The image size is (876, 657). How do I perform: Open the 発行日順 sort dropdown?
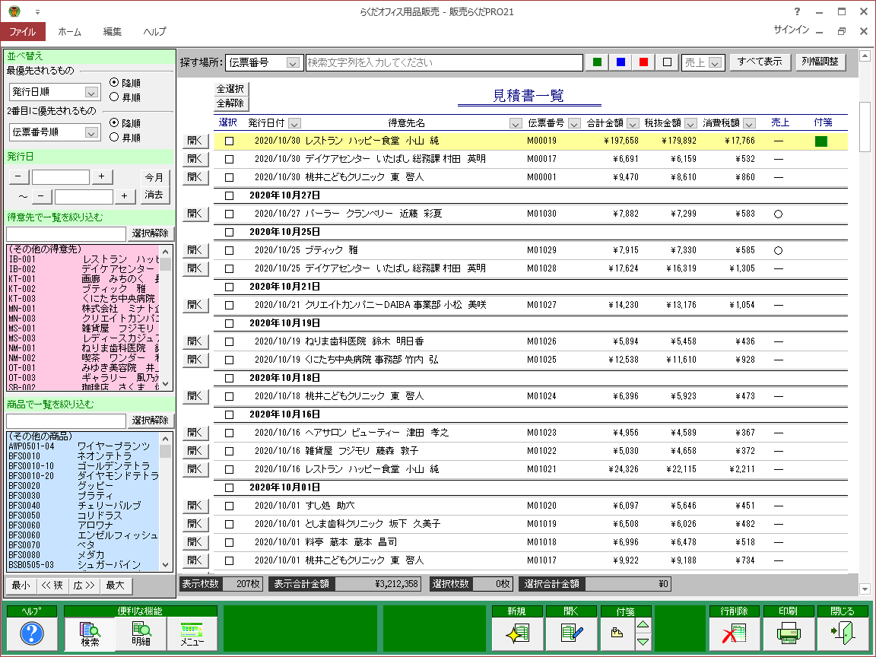tap(91, 92)
